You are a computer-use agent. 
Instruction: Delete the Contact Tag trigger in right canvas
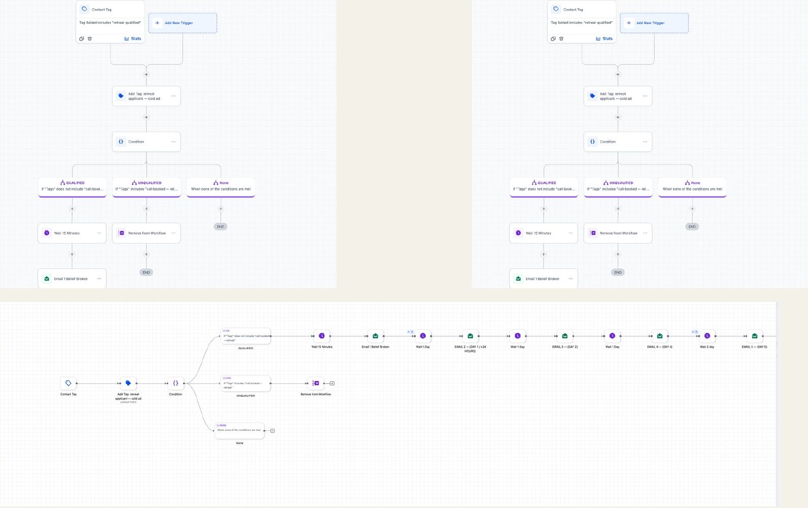pos(561,39)
